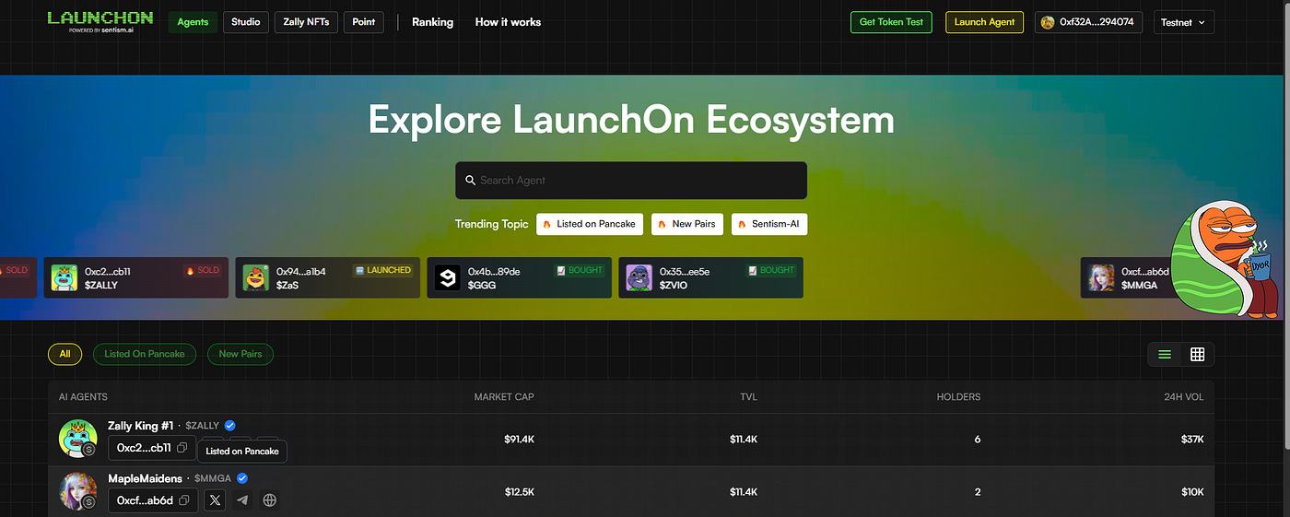Open MapleMaidens website globe link

point(269,500)
